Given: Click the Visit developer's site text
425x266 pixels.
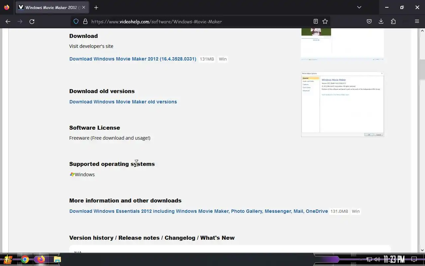Looking at the screenshot, I should (91, 46).
